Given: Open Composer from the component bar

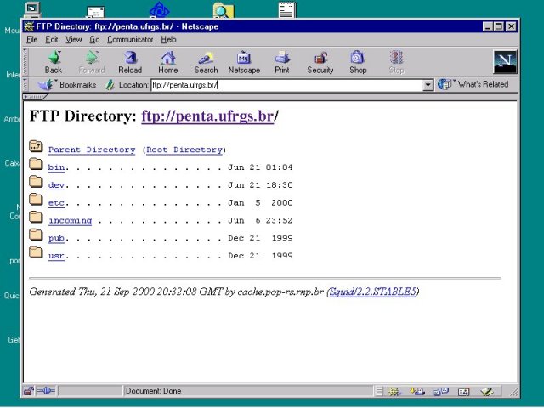Looking at the screenshot, I should (x=487, y=392).
